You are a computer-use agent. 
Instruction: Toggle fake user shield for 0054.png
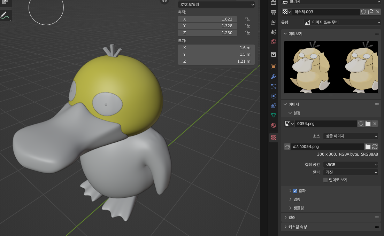pos(361,124)
